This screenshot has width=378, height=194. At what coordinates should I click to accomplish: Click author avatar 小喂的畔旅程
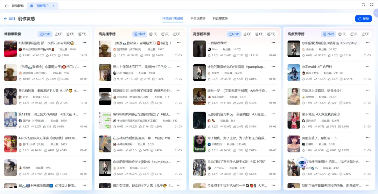click(x=115, y=144)
